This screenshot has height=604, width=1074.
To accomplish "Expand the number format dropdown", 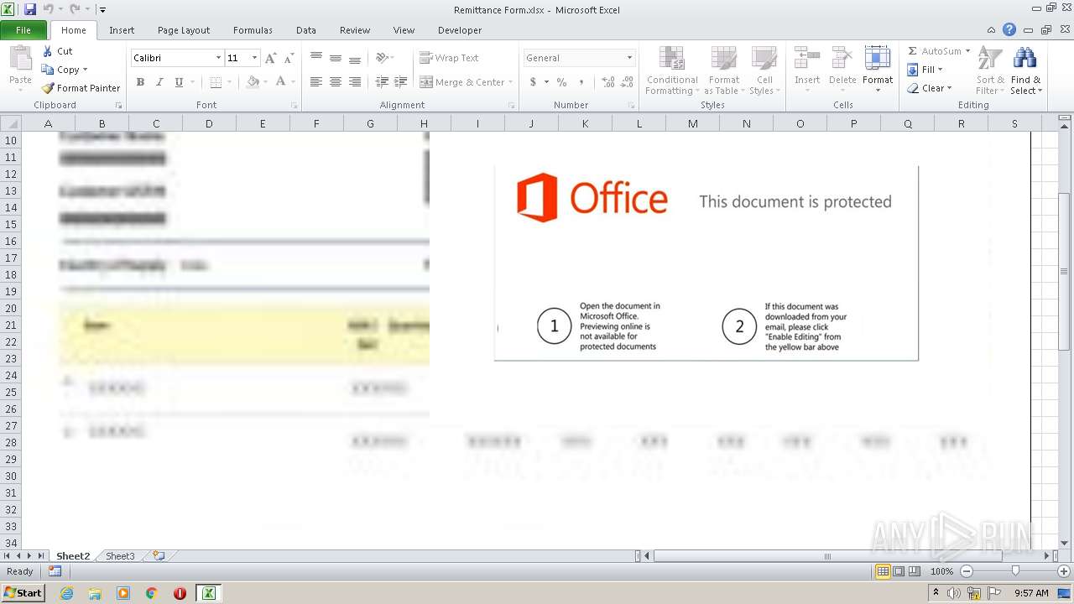I will coord(629,58).
